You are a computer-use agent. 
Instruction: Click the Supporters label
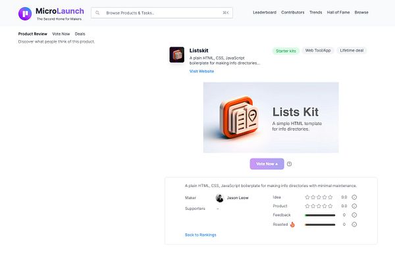[x=195, y=208]
